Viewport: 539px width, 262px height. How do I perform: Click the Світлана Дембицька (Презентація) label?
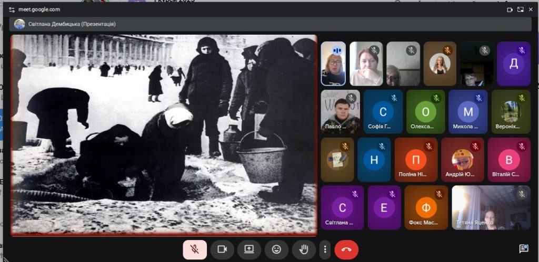point(72,24)
